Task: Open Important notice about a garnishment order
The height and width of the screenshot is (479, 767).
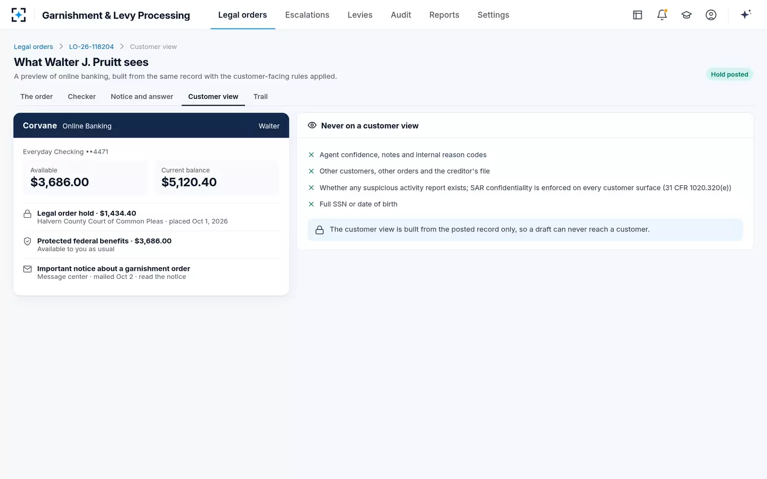Action: (151, 272)
